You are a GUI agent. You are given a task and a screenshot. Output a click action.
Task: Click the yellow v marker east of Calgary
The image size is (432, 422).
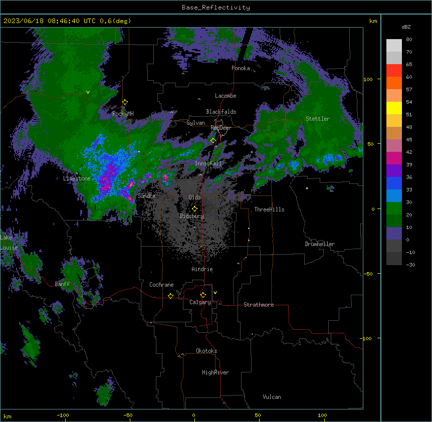tap(215, 293)
